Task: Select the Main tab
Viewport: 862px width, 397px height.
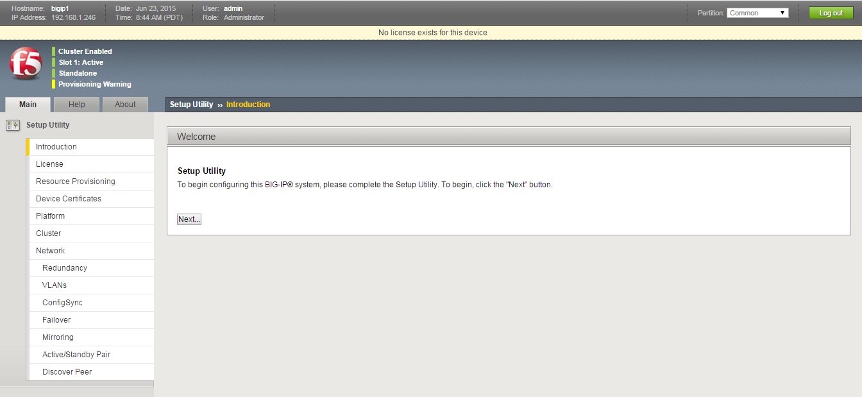Action: coord(28,105)
